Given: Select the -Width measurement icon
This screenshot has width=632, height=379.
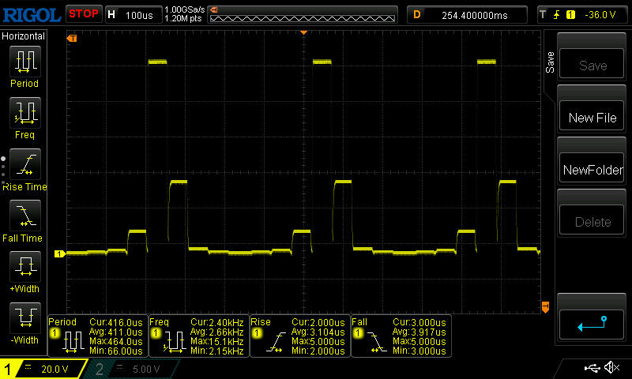Looking at the screenshot, I should click(x=25, y=317).
